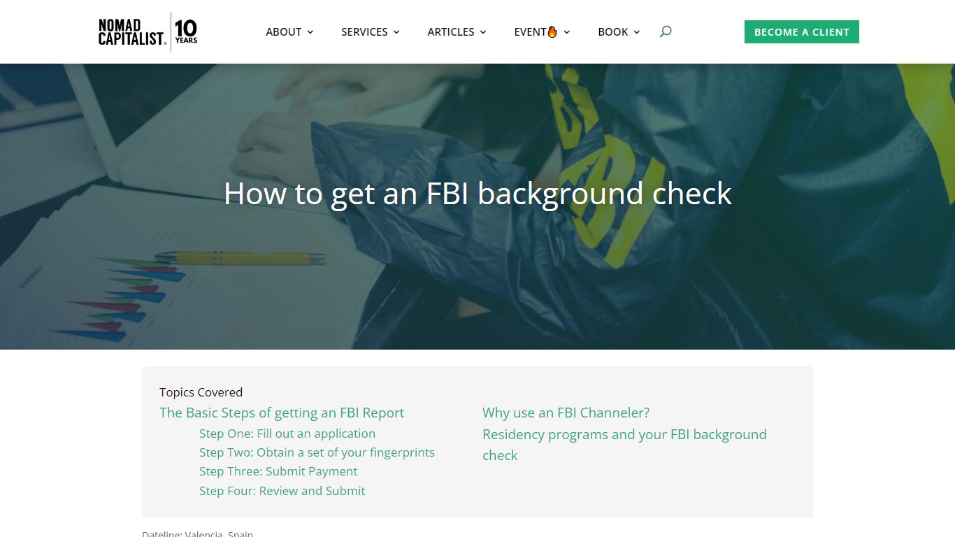Expand the Book dropdown chevron
The width and height of the screenshot is (955, 537).
pos(637,32)
